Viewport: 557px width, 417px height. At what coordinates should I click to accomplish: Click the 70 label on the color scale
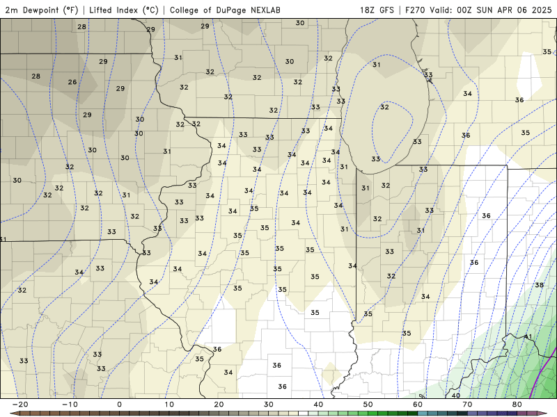point(467,404)
